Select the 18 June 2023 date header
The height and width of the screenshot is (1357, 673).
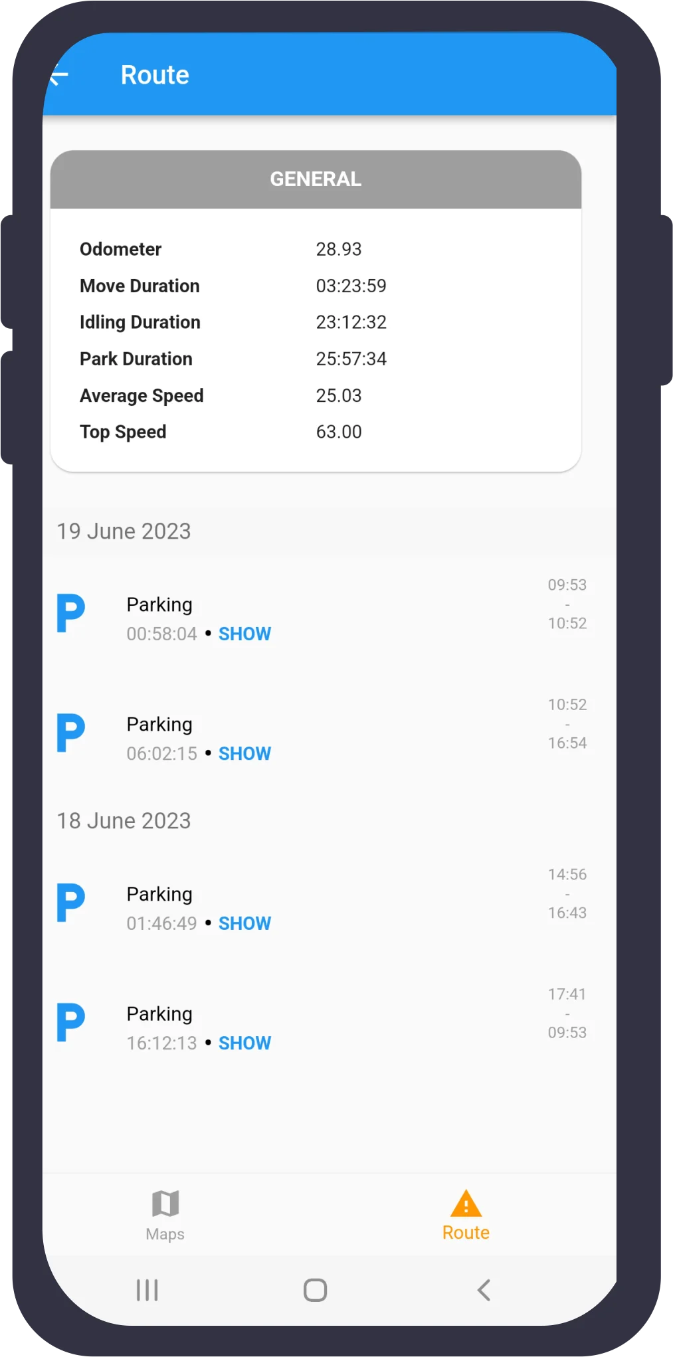click(124, 821)
